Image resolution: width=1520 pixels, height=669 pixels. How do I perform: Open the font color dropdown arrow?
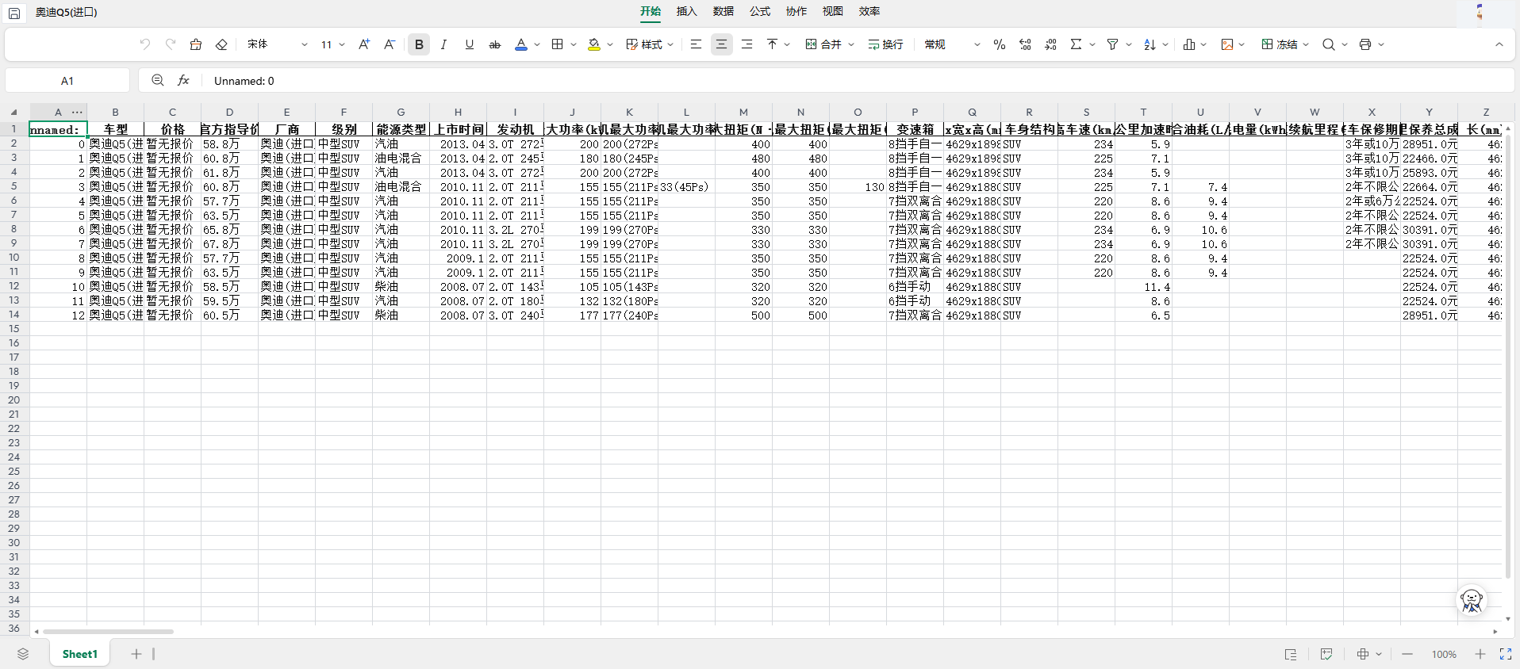(537, 44)
